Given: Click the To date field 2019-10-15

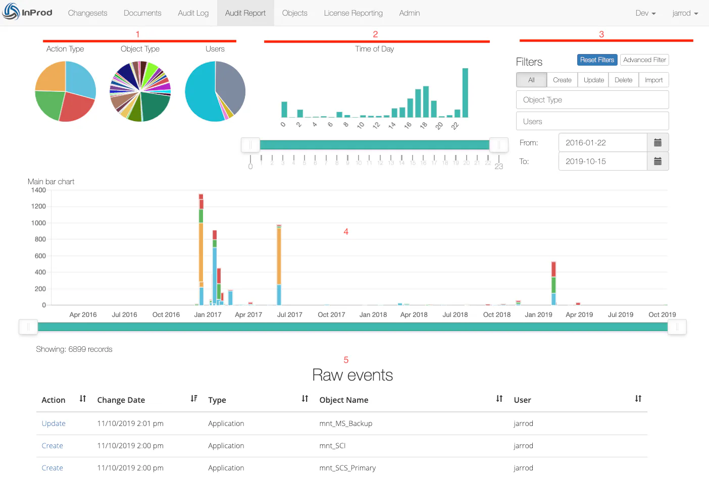Looking at the screenshot, I should click(x=602, y=161).
